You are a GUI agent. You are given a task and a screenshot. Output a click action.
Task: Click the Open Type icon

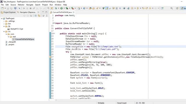90,8
